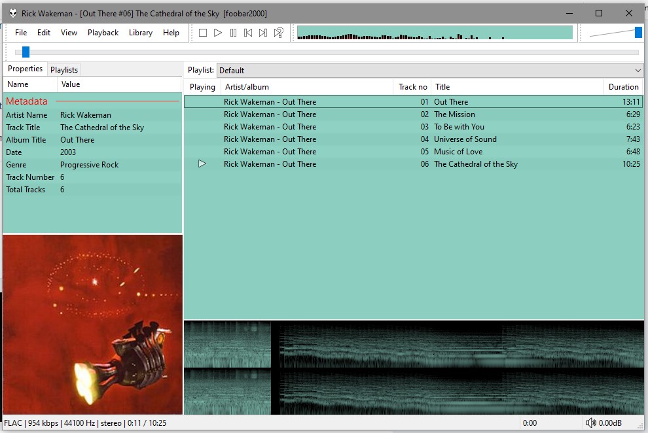Open the View menu
The image size is (648, 433).
pyautogui.click(x=69, y=33)
